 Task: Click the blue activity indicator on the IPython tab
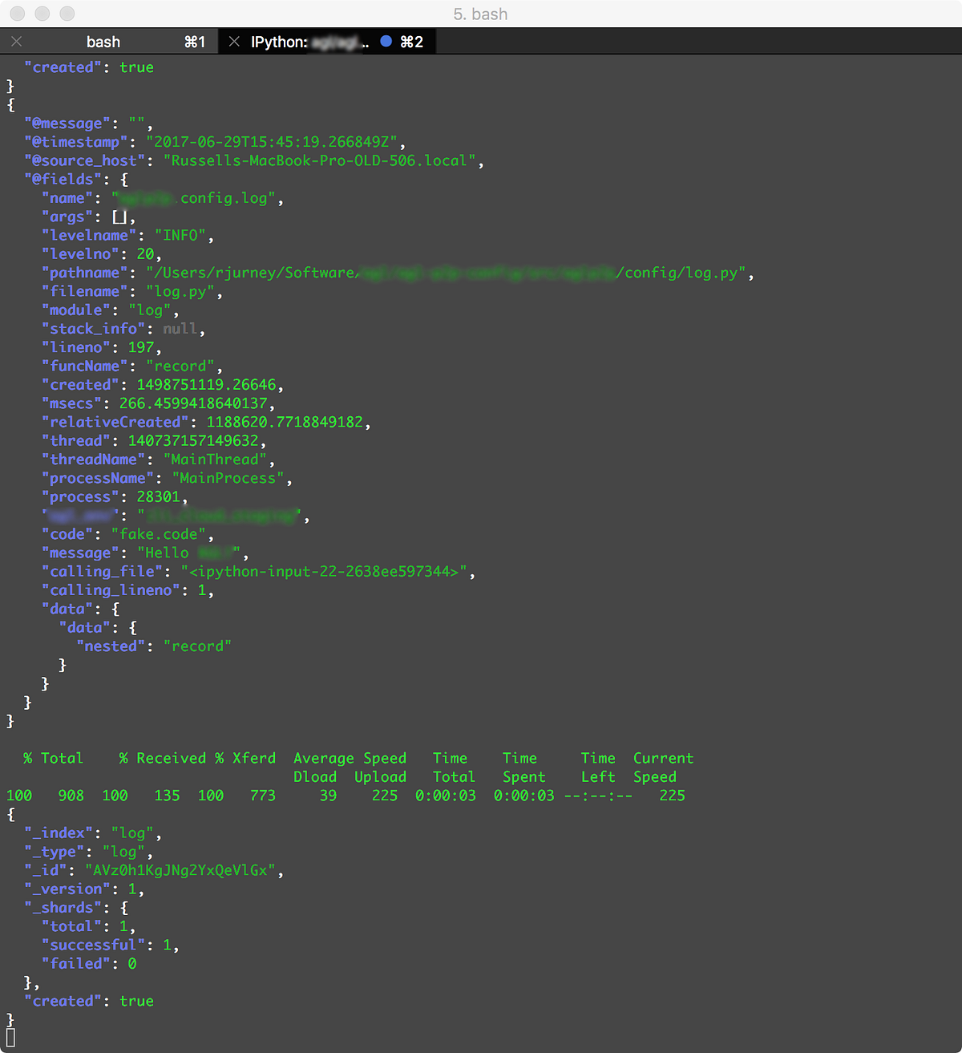387,41
